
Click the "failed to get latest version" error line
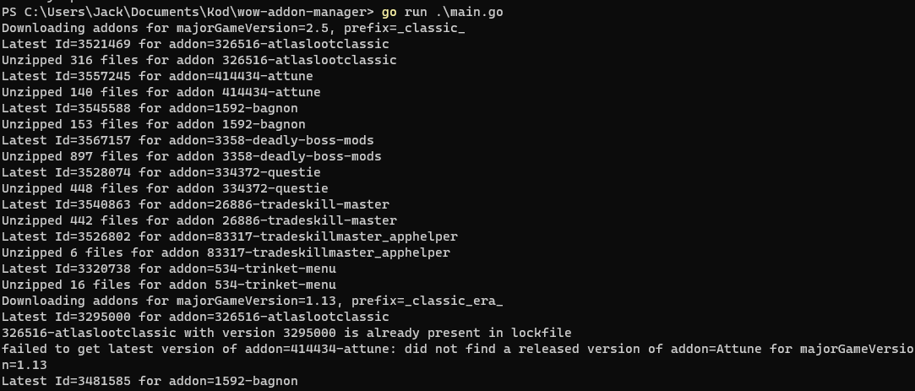pos(456,349)
